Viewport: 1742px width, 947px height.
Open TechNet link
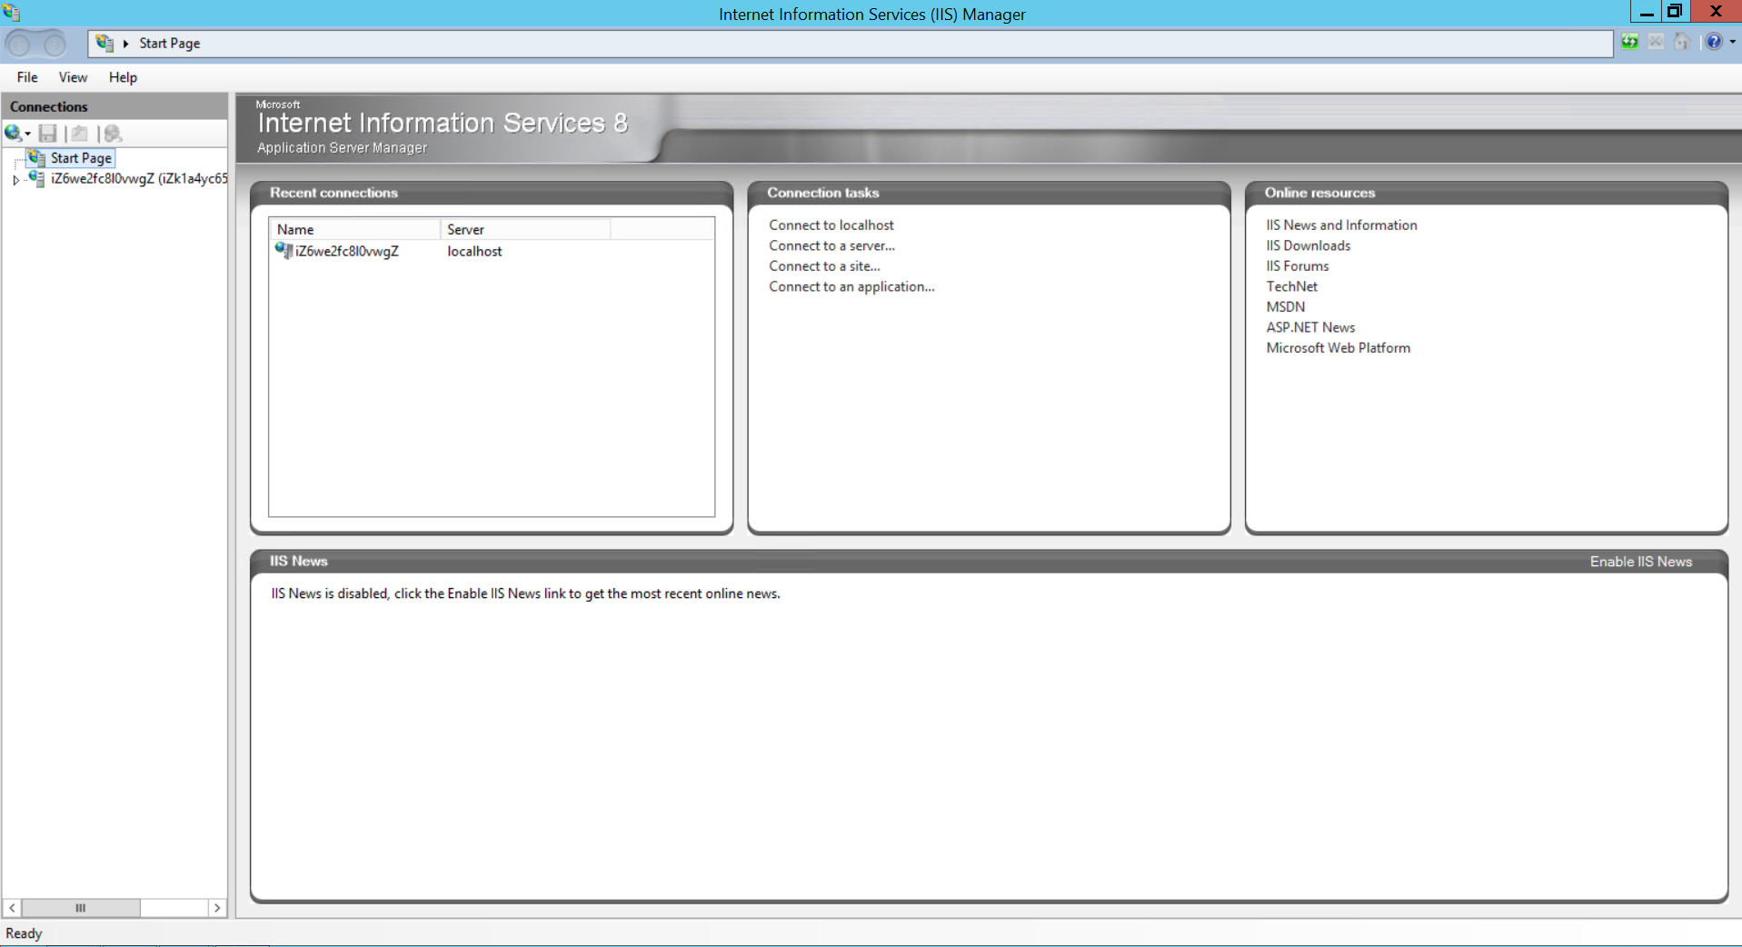click(x=1291, y=287)
